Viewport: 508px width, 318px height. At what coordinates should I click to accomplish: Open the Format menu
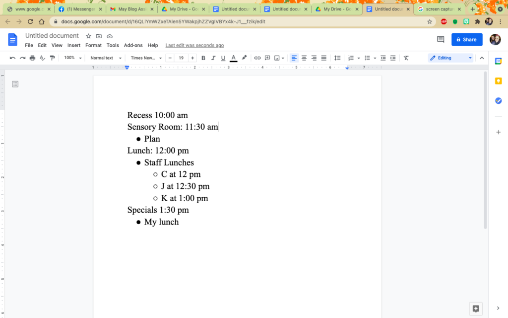point(93,45)
